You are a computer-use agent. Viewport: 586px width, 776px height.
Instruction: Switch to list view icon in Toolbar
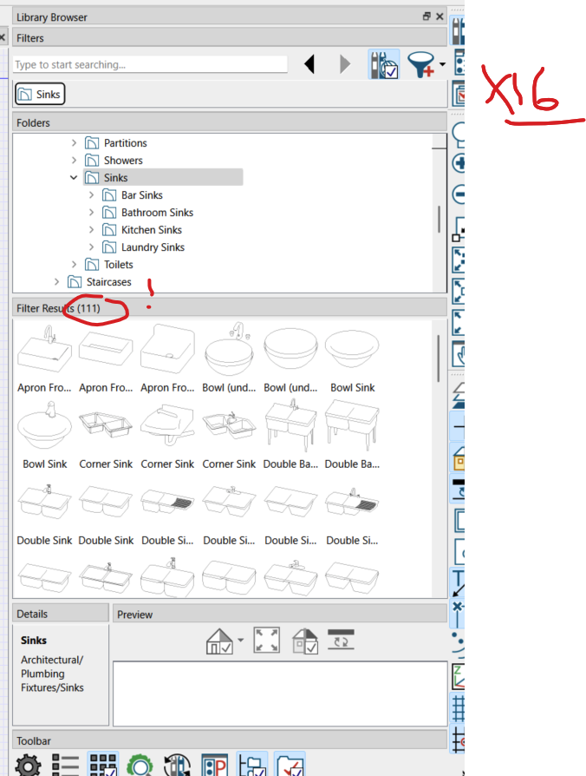tap(65, 765)
